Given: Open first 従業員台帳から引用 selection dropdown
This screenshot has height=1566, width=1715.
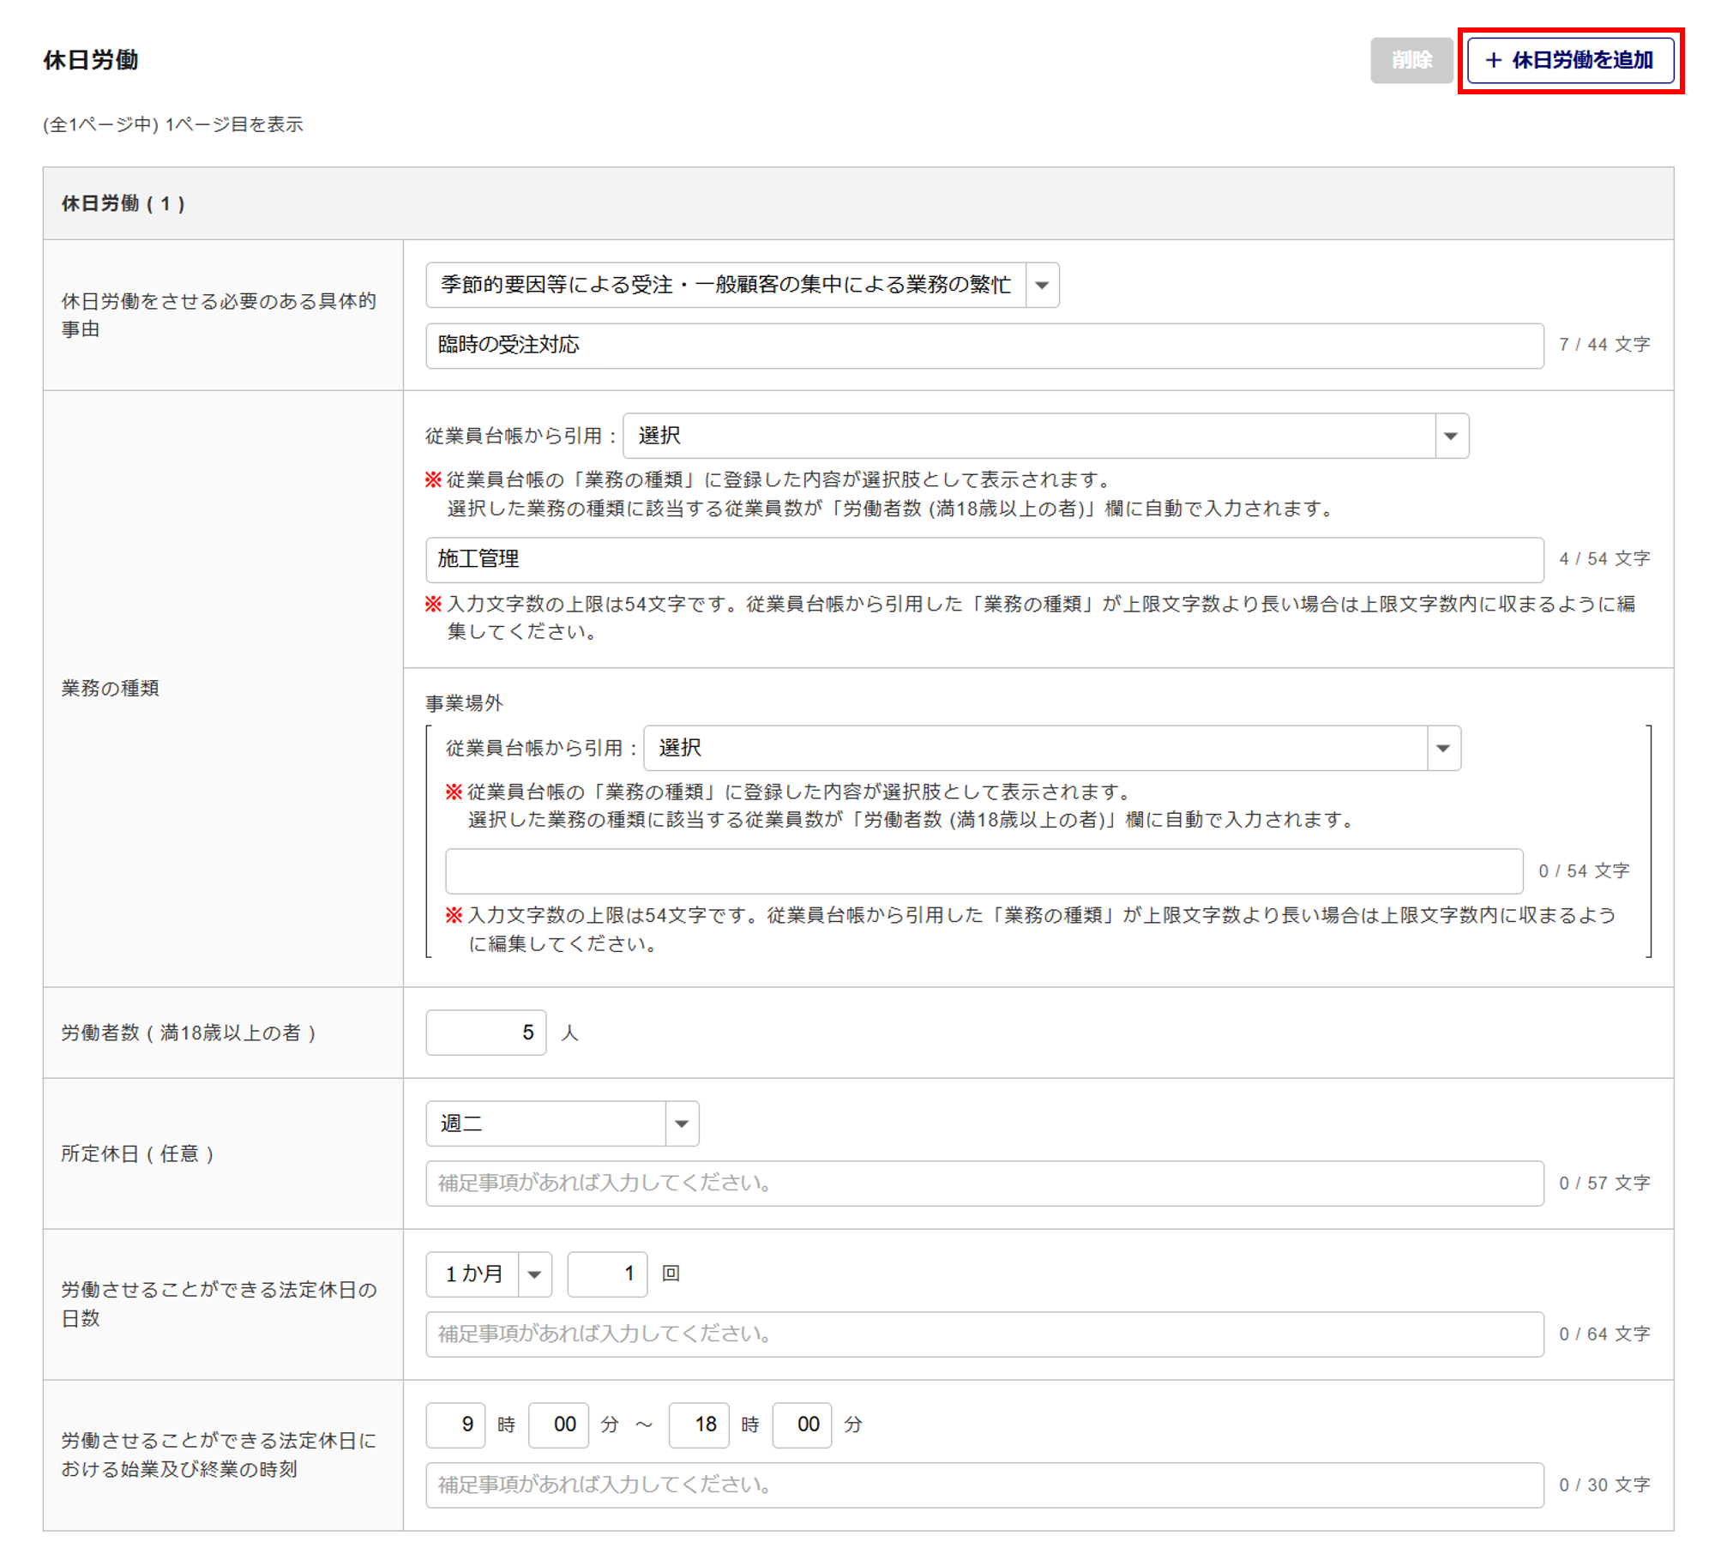Looking at the screenshot, I should (1027, 436).
